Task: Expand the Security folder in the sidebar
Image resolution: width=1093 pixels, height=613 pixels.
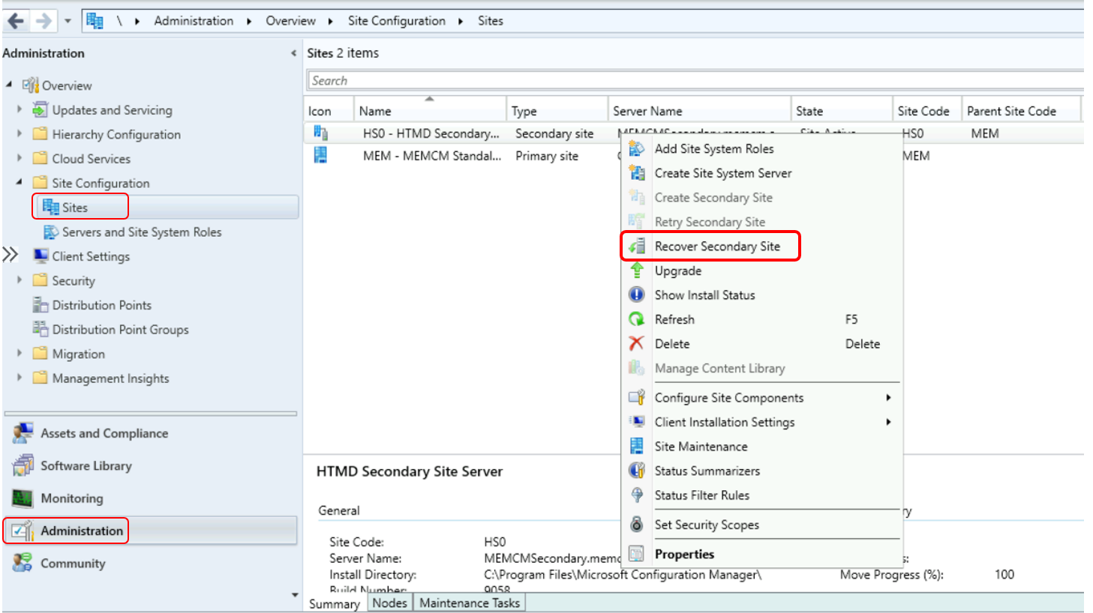Action: pos(18,280)
